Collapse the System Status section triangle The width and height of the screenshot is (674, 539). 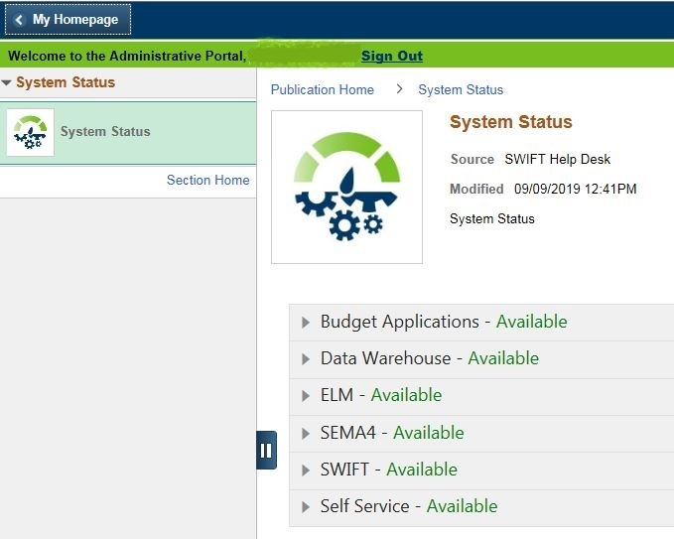[x=7, y=83]
